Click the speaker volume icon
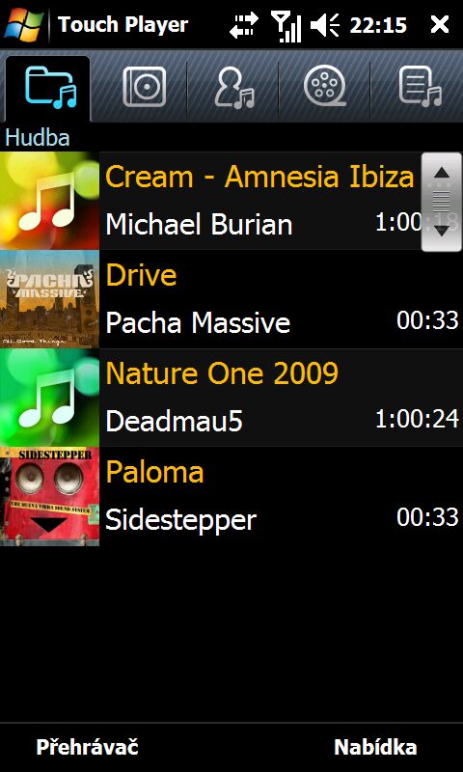Screen dimensions: 463x772 point(325,25)
